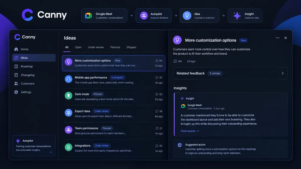Select the Planned ideas tab

(x=115, y=47)
